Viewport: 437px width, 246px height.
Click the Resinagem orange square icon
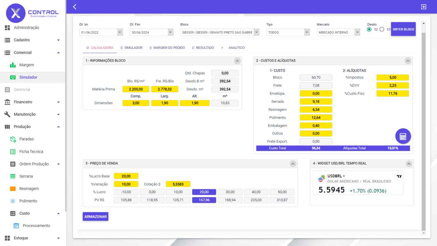pos(13,189)
